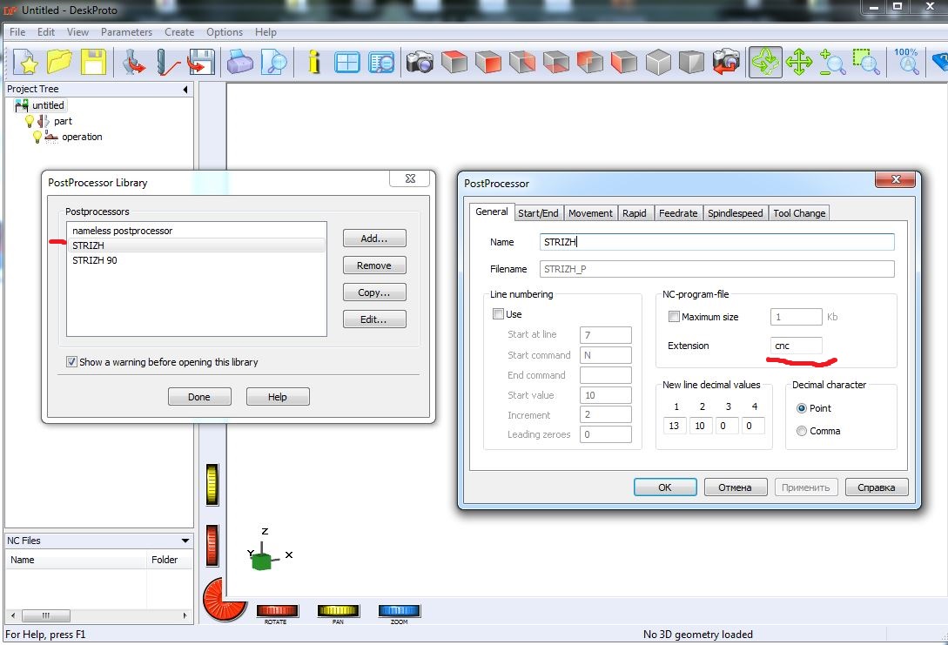Open the NC Files panel dropdown arrow
Screen dimensions: 948x645
(185, 541)
